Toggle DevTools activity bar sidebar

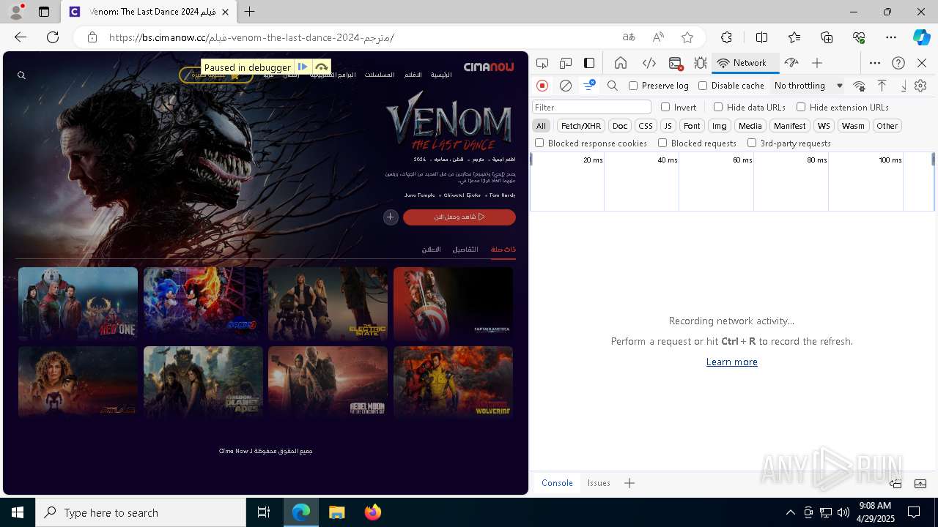tap(589, 63)
